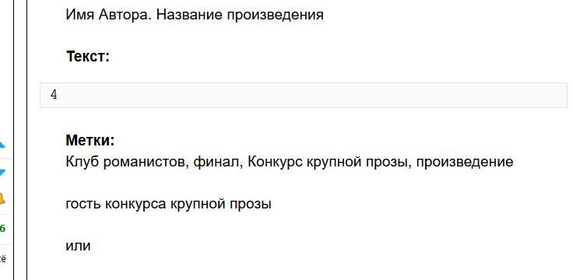
Task: Click inside the gray code block containing 4
Action: [x=304, y=96]
